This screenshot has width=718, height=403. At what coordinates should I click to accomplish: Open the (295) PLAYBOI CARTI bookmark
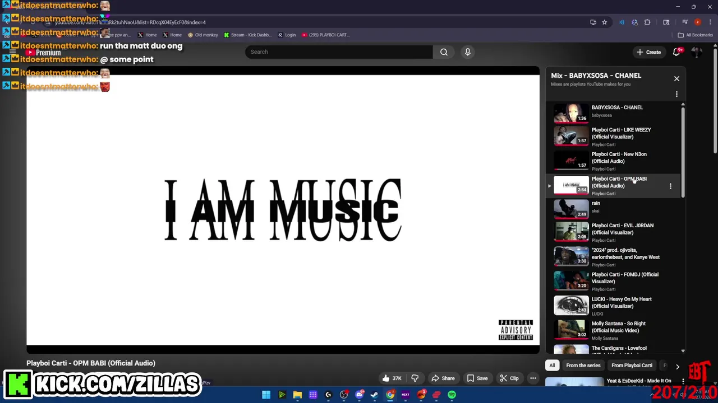tap(326, 35)
